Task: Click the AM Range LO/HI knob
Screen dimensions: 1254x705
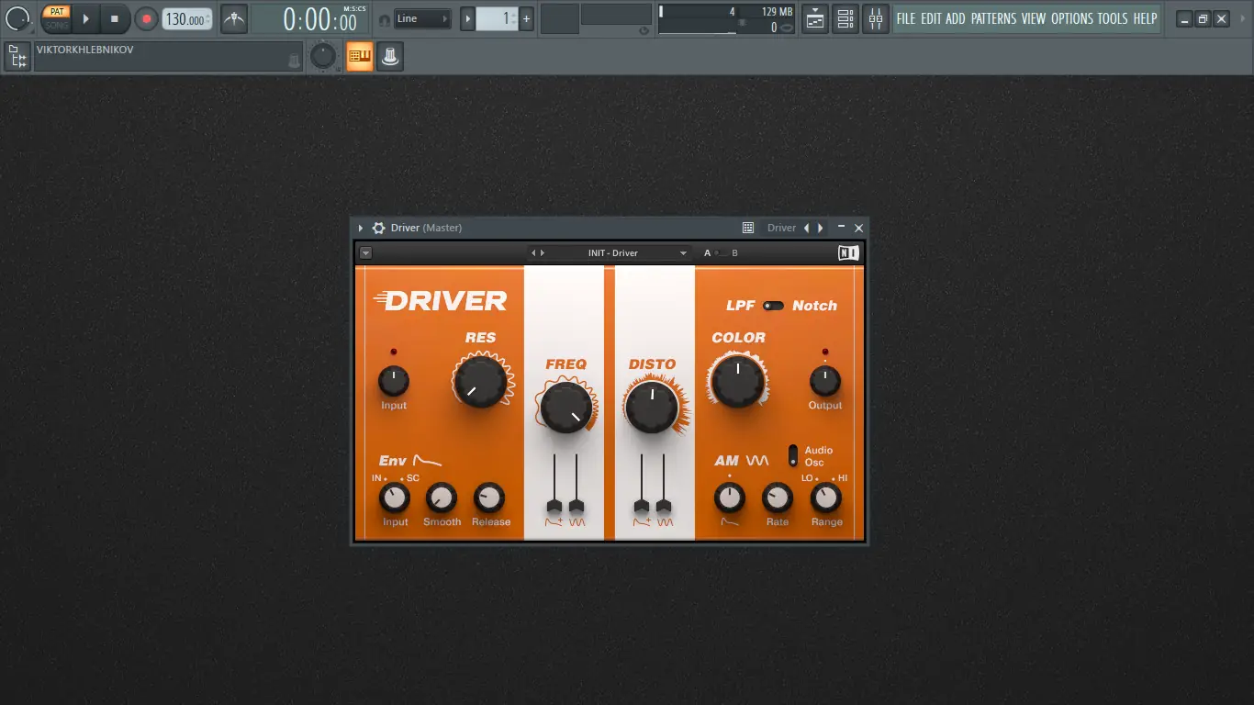Action: point(826,498)
